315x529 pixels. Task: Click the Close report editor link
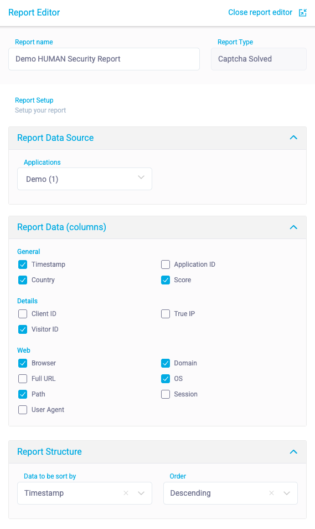(260, 13)
